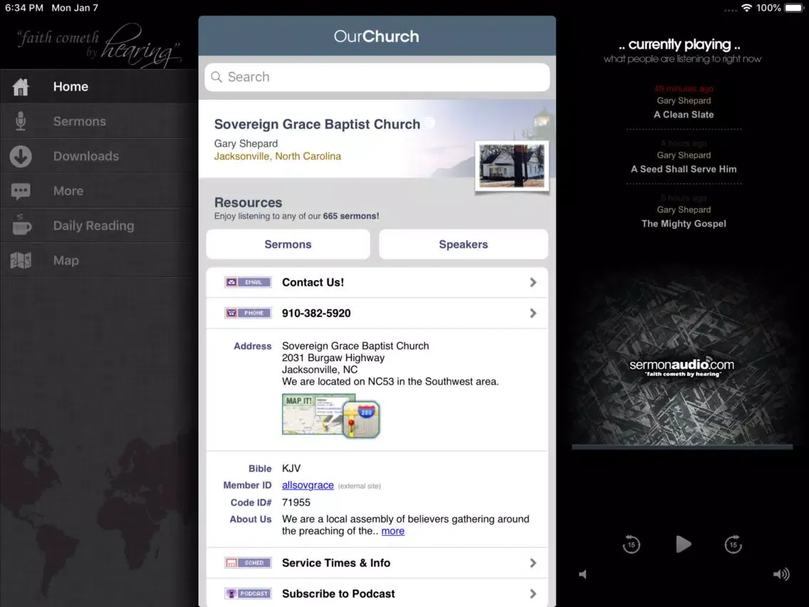
Task: Click the search magnifier icon
Action: 216,77
